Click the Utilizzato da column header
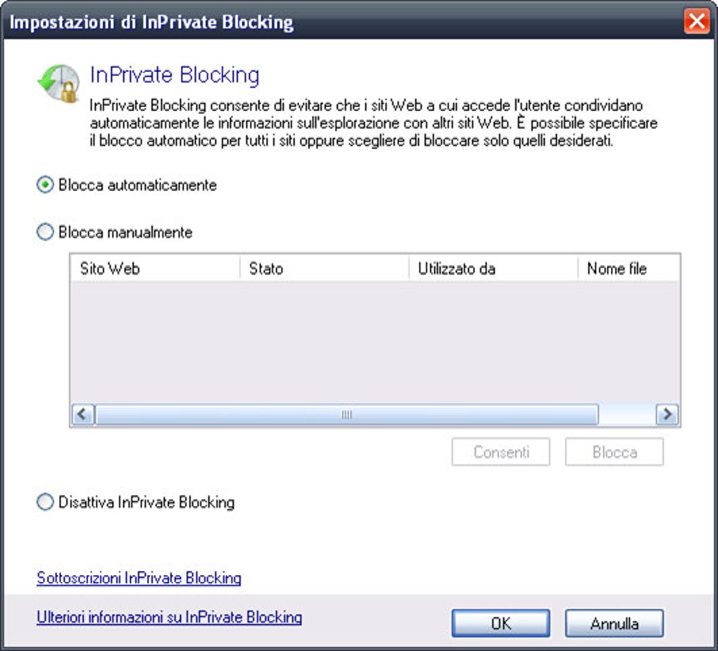Viewport: 718px width, 651px height. pos(493,268)
